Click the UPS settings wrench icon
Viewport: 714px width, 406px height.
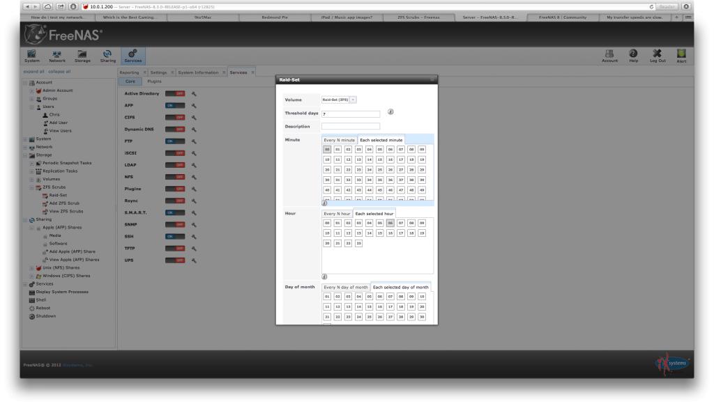point(194,260)
